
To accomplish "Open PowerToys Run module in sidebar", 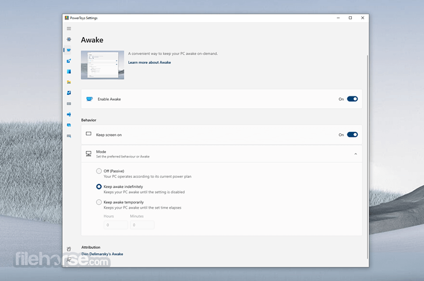I will [x=69, y=125].
